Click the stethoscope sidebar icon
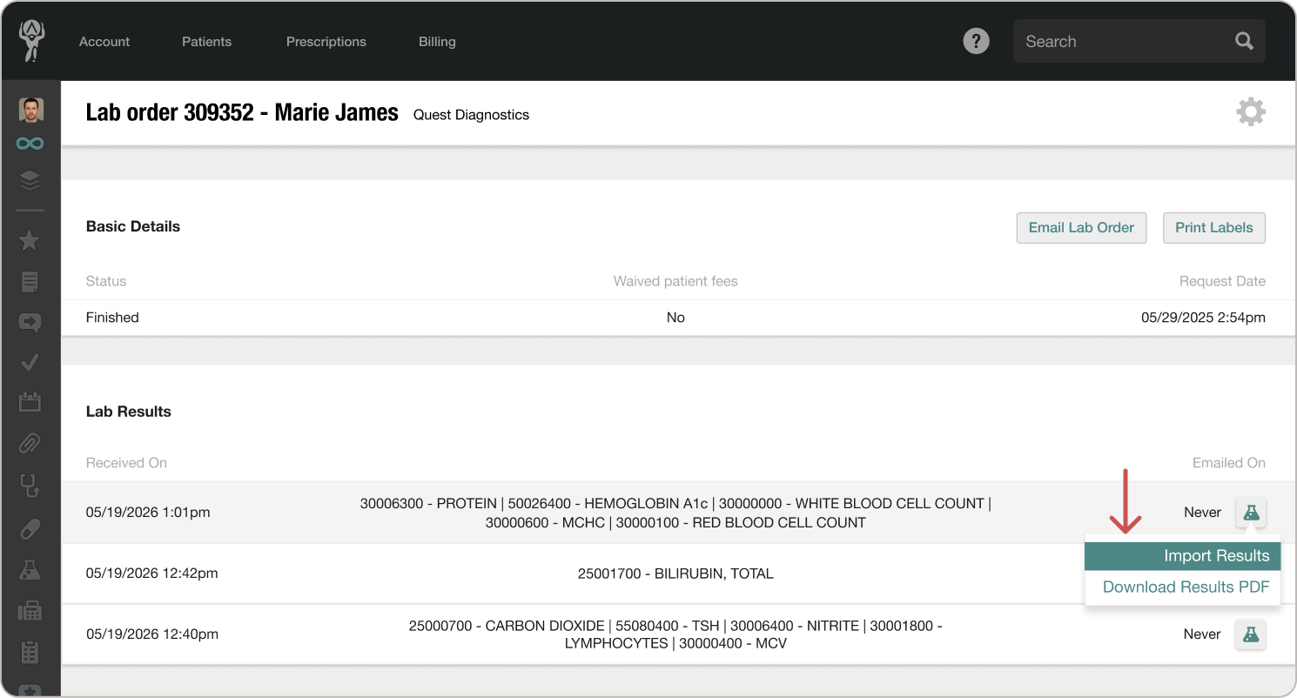 point(30,486)
